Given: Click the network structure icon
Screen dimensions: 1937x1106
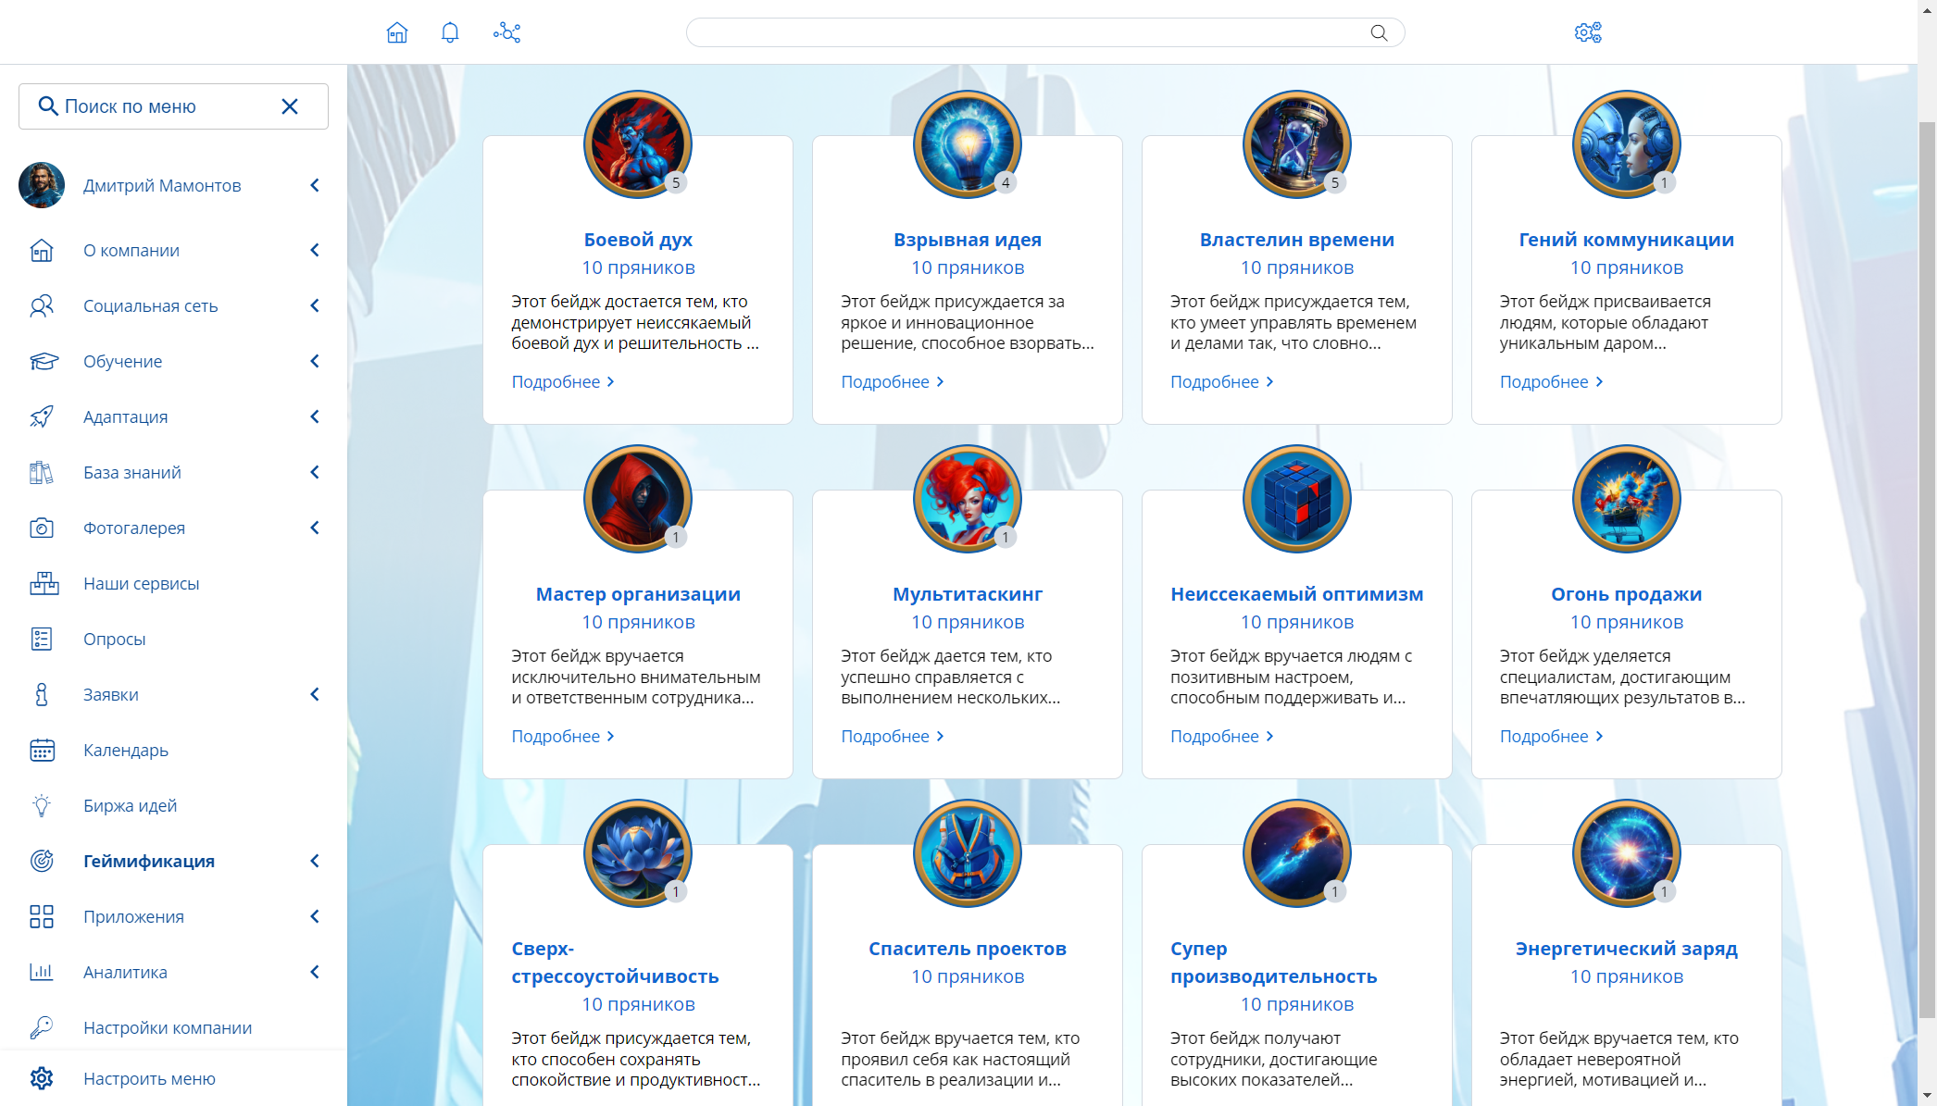Looking at the screenshot, I should tap(506, 33).
